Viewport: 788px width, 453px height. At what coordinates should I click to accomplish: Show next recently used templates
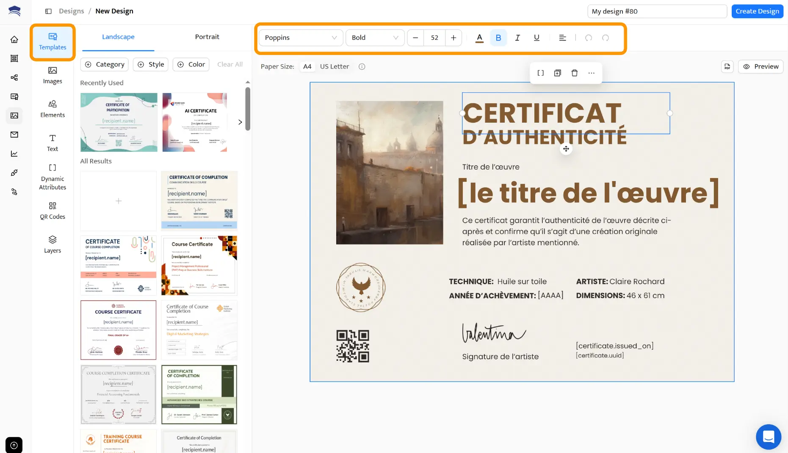(x=240, y=122)
